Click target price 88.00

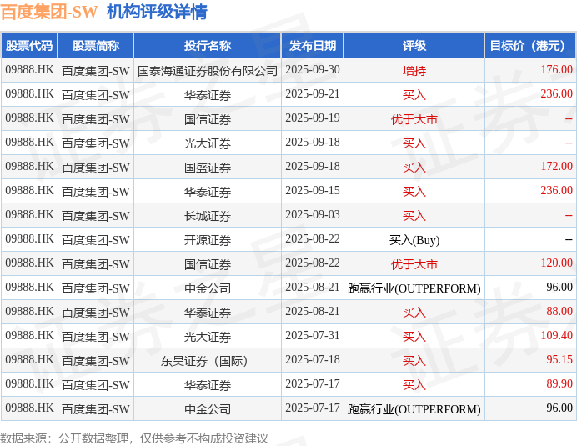[559, 311]
